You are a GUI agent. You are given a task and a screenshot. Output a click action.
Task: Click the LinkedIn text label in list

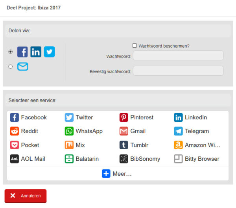pyautogui.click(x=196, y=117)
